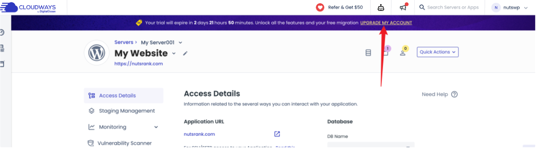This screenshot has width=542, height=164.
Task: Expand the My Website application dropdown
Action: coord(174,53)
